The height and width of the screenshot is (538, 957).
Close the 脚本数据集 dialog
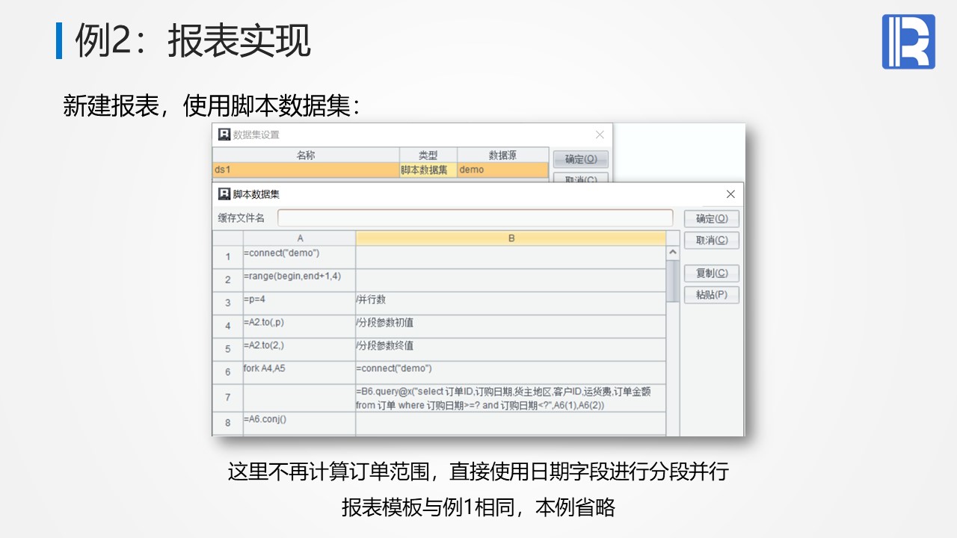click(730, 194)
